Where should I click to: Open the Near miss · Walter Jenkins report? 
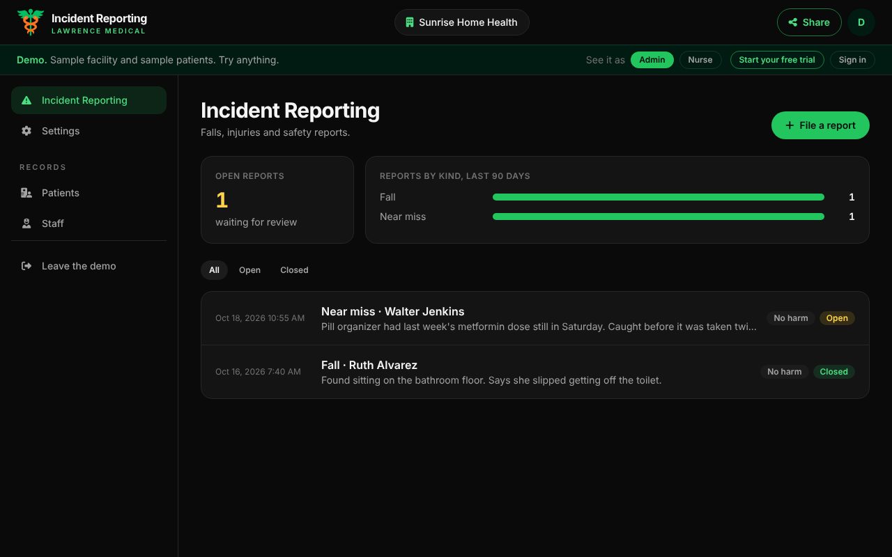click(x=535, y=318)
